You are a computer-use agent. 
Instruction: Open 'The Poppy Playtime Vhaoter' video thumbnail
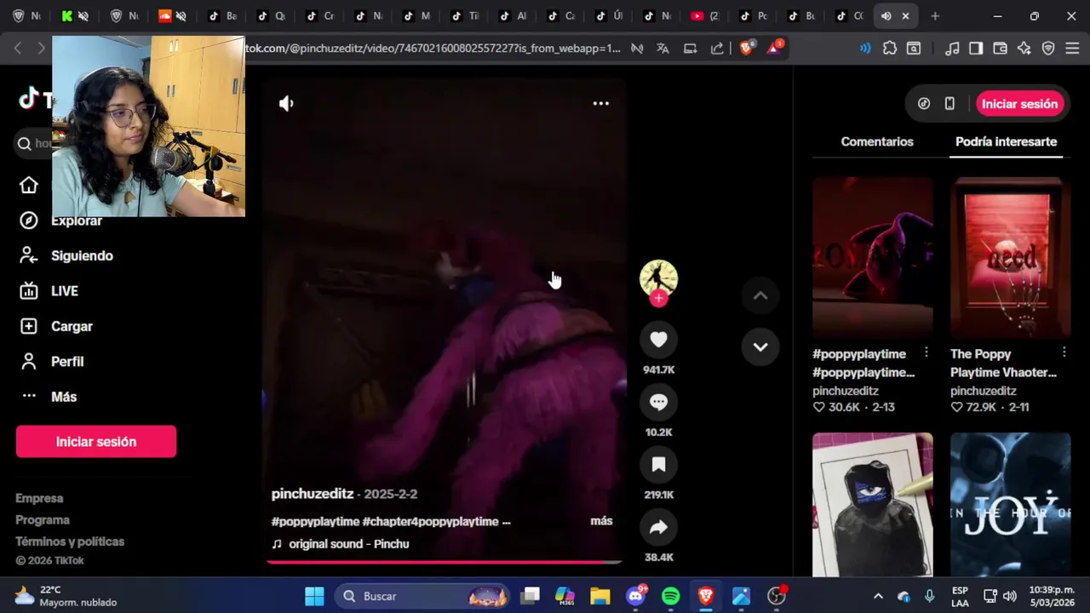click(x=1010, y=257)
